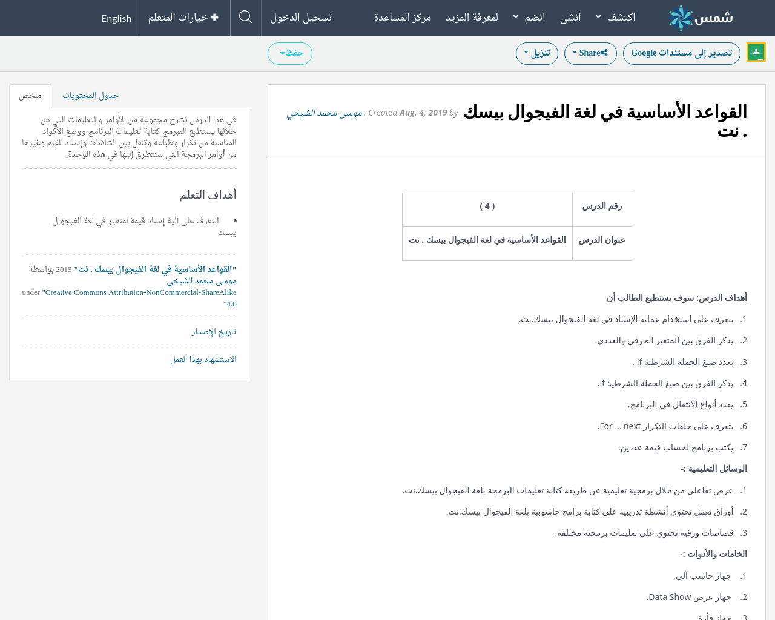Open the quoted resource title link in sidebar
Image resolution: width=775 pixels, height=620 pixels.
[155, 269]
